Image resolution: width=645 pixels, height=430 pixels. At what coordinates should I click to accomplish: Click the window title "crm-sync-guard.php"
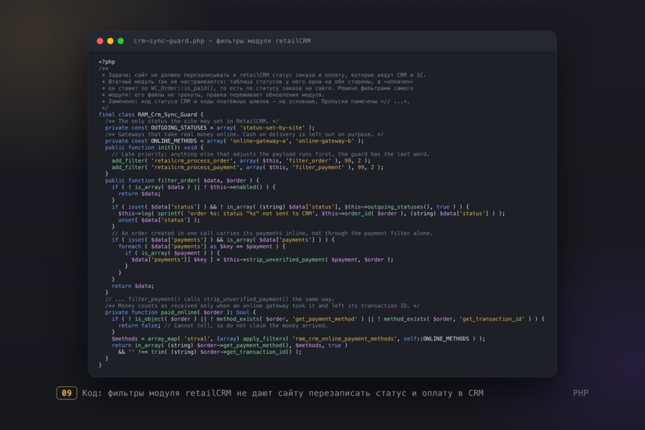[168, 41]
